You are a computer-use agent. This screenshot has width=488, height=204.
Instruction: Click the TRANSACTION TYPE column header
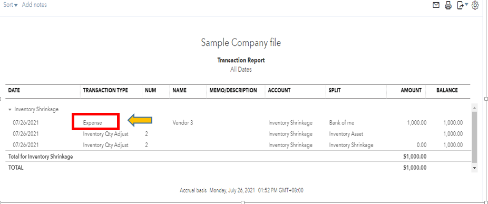pyautogui.click(x=105, y=90)
